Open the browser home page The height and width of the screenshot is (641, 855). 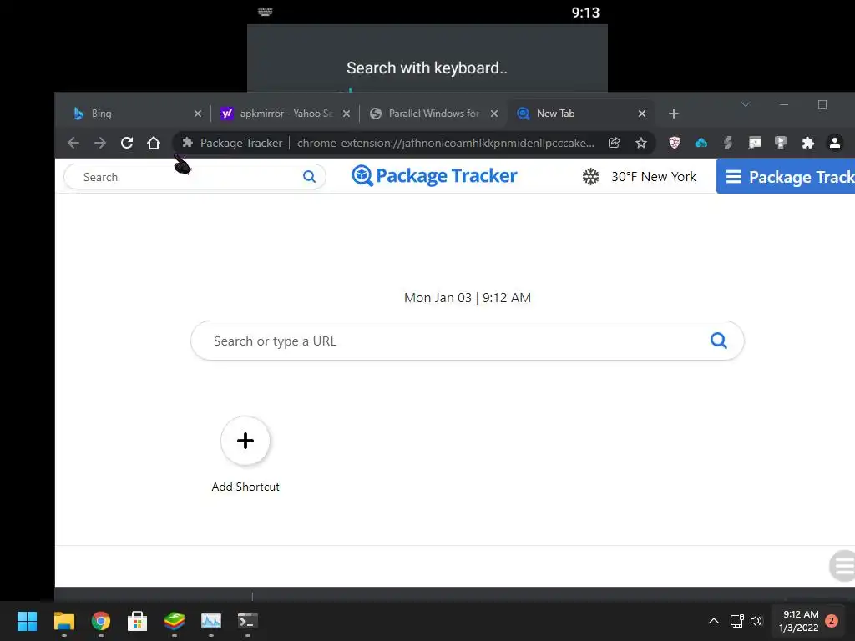[x=154, y=143]
